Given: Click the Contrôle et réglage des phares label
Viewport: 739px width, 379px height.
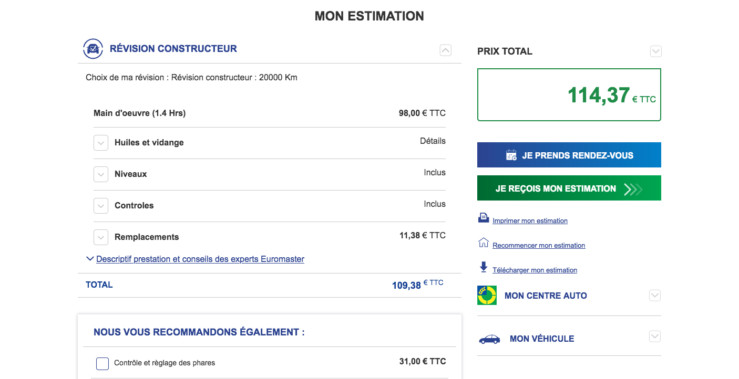Looking at the screenshot, I should click(165, 363).
